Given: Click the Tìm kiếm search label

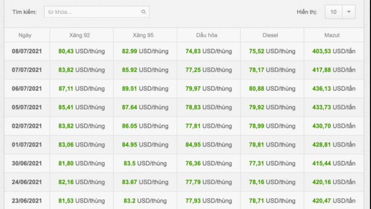Looking at the screenshot, I should (24, 12).
